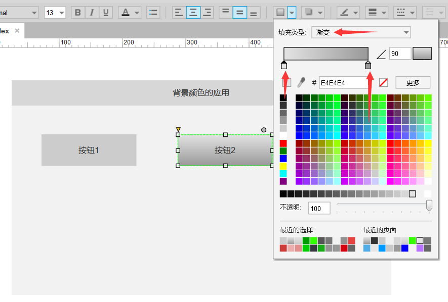Image resolution: width=448 pixels, height=302 pixels.
Task: Select purple in left color column
Action: tap(283, 181)
